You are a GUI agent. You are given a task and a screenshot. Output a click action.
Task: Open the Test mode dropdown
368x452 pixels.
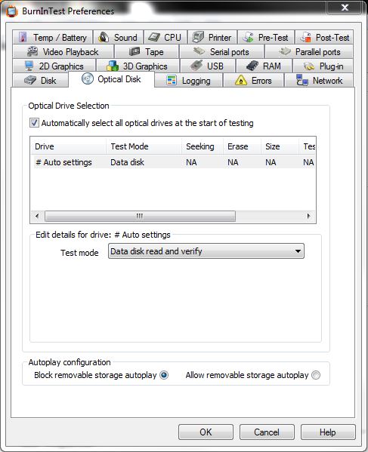tap(206, 251)
